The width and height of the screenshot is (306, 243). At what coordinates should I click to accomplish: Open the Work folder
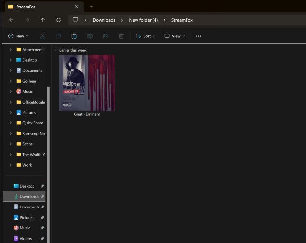pos(24,165)
